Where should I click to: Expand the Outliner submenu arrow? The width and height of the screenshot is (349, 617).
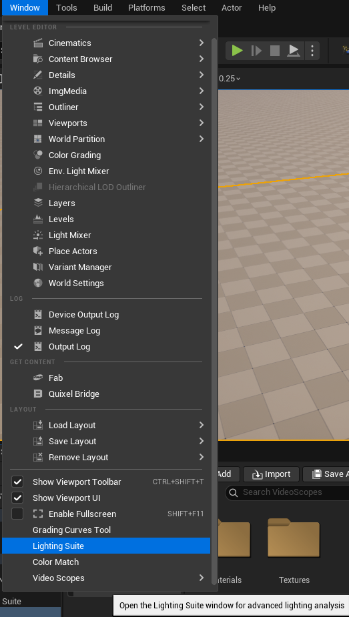[202, 107]
